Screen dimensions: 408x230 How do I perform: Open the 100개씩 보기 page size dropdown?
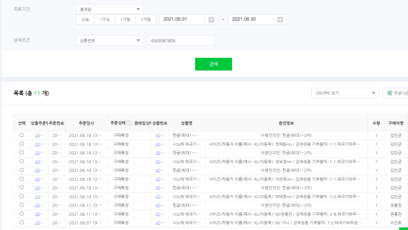(345, 93)
